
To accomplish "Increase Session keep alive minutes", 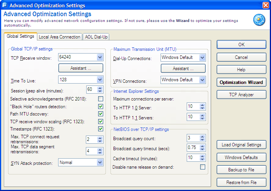I will coord(100,88).
